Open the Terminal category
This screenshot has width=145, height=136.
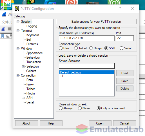pyautogui.click(x=27, y=31)
